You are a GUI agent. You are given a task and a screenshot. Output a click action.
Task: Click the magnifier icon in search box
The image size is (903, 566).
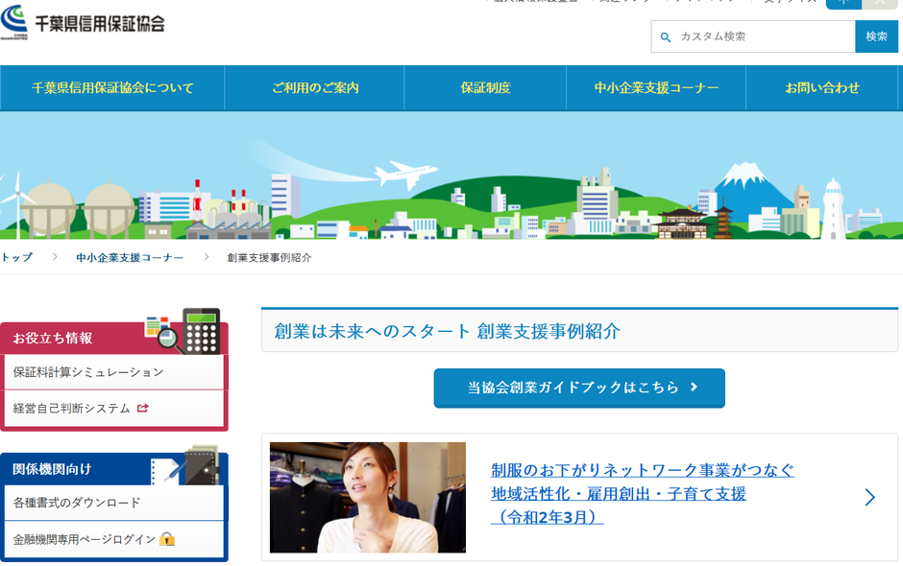pyautogui.click(x=665, y=37)
